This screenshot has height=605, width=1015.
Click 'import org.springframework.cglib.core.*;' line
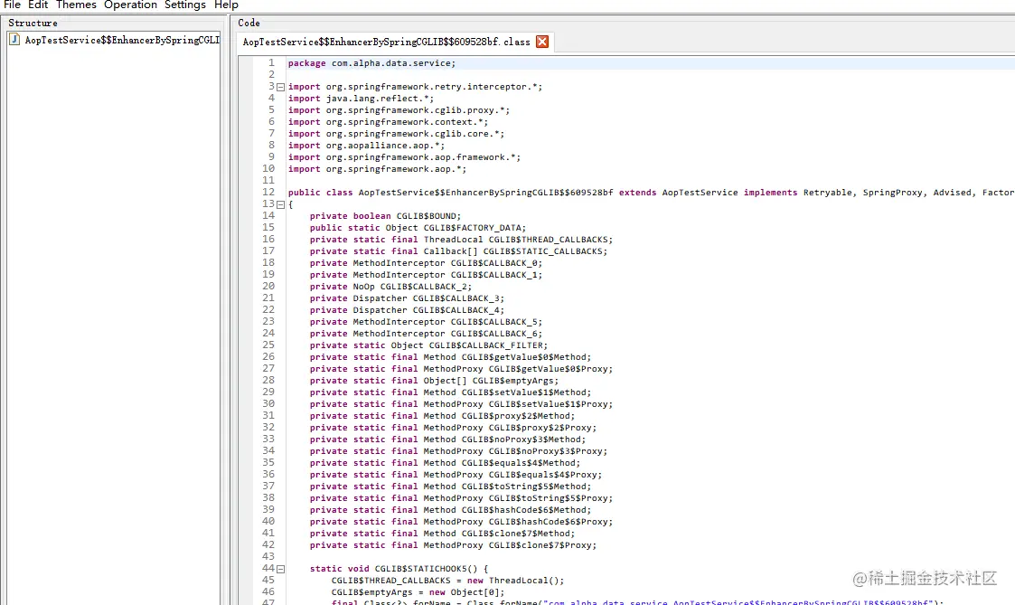396,134
